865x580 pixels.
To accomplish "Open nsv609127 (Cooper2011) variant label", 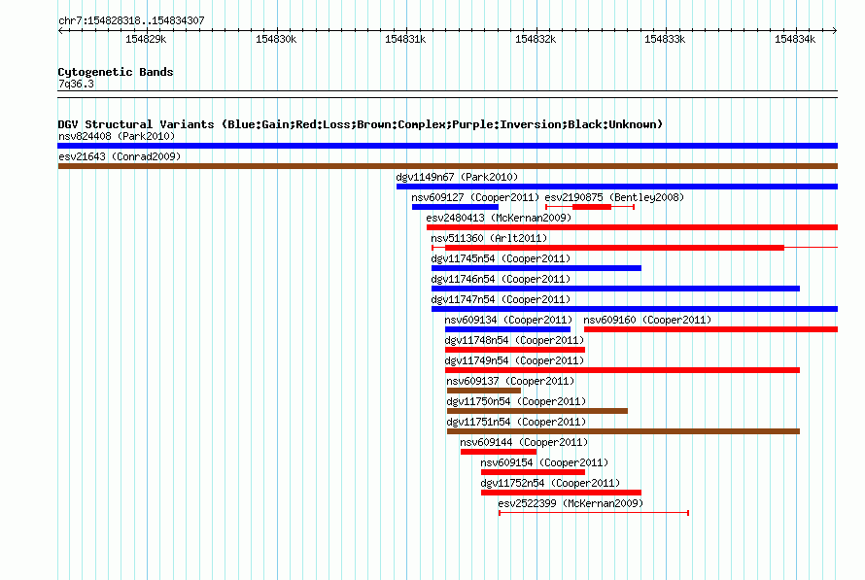I will pyautogui.click(x=475, y=197).
